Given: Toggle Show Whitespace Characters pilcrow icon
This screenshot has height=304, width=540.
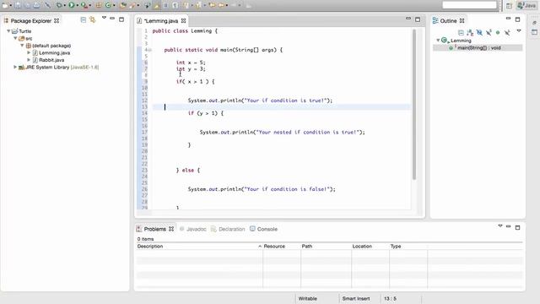Looking at the screenshot, I should pos(175,5).
